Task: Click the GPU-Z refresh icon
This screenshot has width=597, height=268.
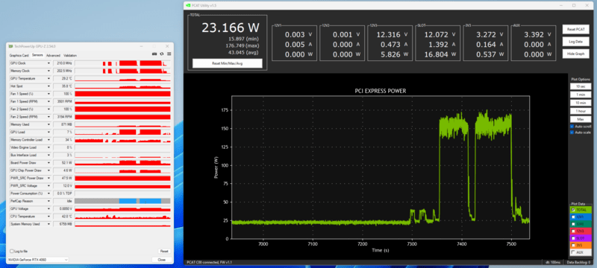Action: click(x=161, y=54)
